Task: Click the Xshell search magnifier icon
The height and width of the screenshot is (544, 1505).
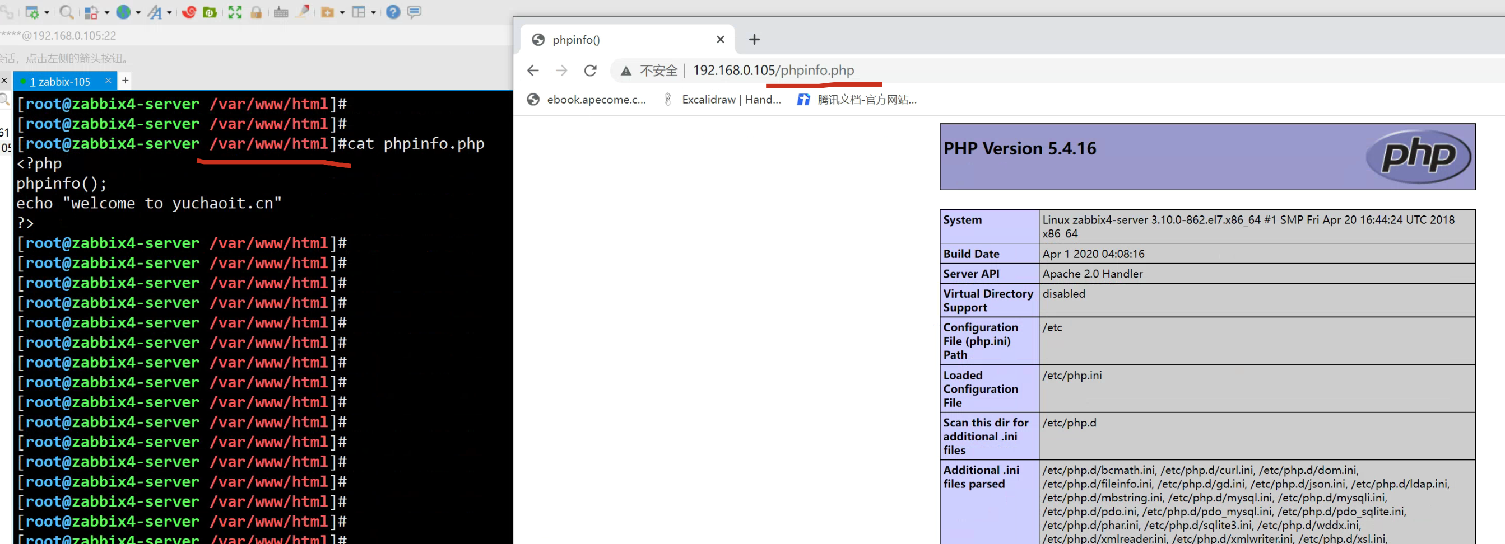Action: coord(67,12)
